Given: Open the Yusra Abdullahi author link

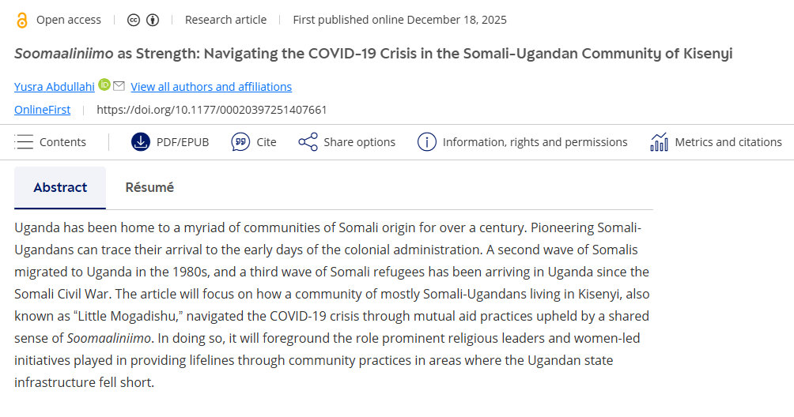Looking at the screenshot, I should [55, 87].
